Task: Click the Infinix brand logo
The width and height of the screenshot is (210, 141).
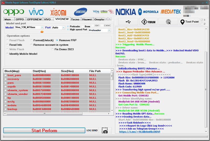Action: click(x=104, y=12)
